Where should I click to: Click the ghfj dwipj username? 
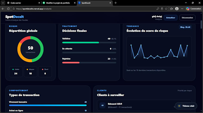[x=157, y=16]
